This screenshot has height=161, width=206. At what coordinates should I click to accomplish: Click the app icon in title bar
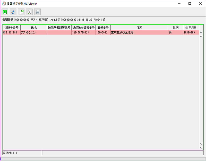coord(4,4)
